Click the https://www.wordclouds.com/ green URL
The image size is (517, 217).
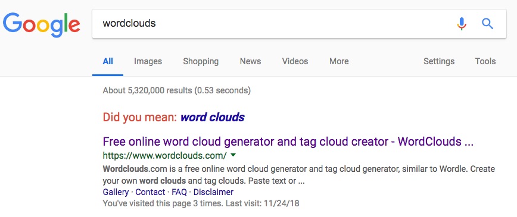tap(164, 155)
